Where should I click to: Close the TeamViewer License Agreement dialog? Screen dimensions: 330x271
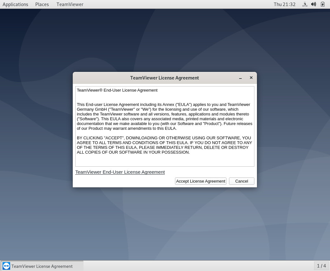pyautogui.click(x=251, y=78)
